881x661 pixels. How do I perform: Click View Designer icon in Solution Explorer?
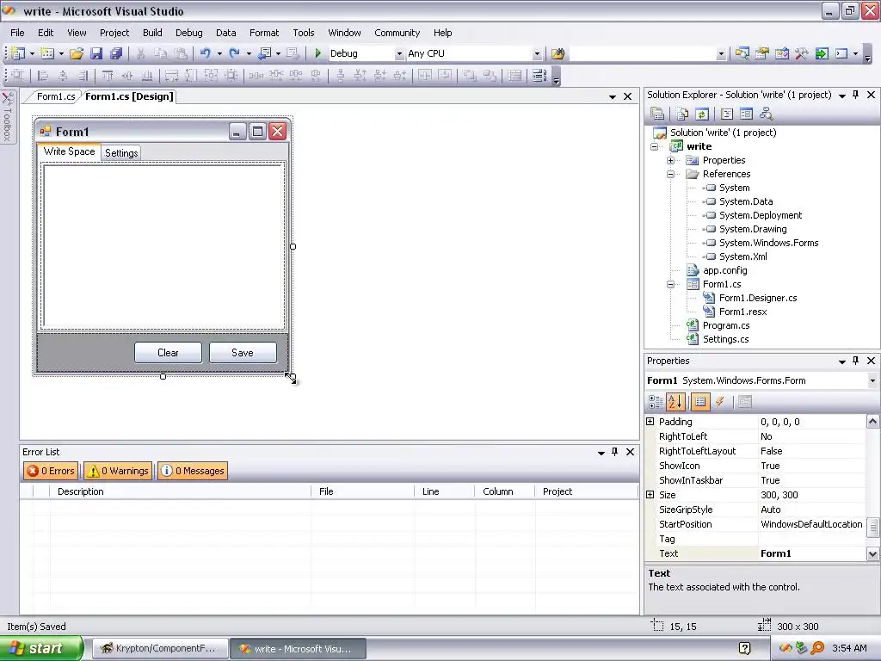tap(746, 114)
